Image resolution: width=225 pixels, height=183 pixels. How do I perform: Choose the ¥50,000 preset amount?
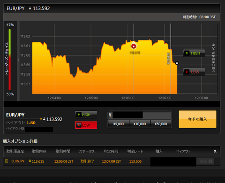pyautogui.click(x=161, y=124)
